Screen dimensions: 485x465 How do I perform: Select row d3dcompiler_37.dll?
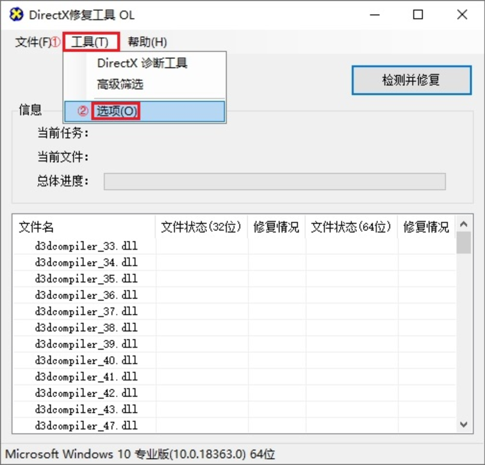(234, 311)
